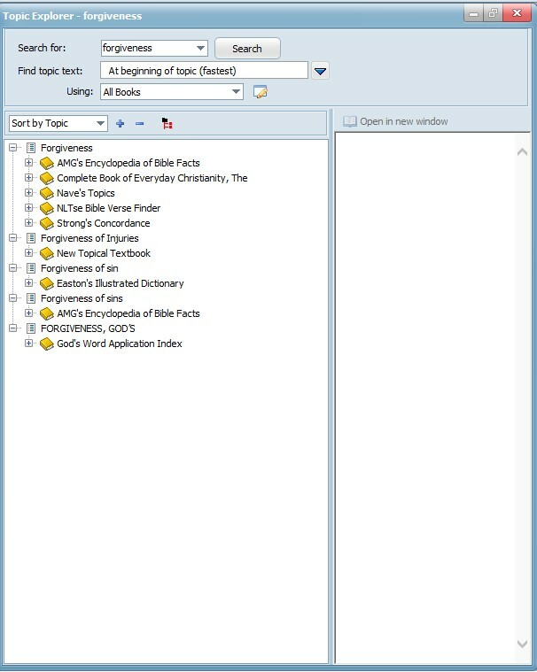537x672 pixels.
Task: Expand God's Word Application Index entry
Action: click(x=28, y=343)
